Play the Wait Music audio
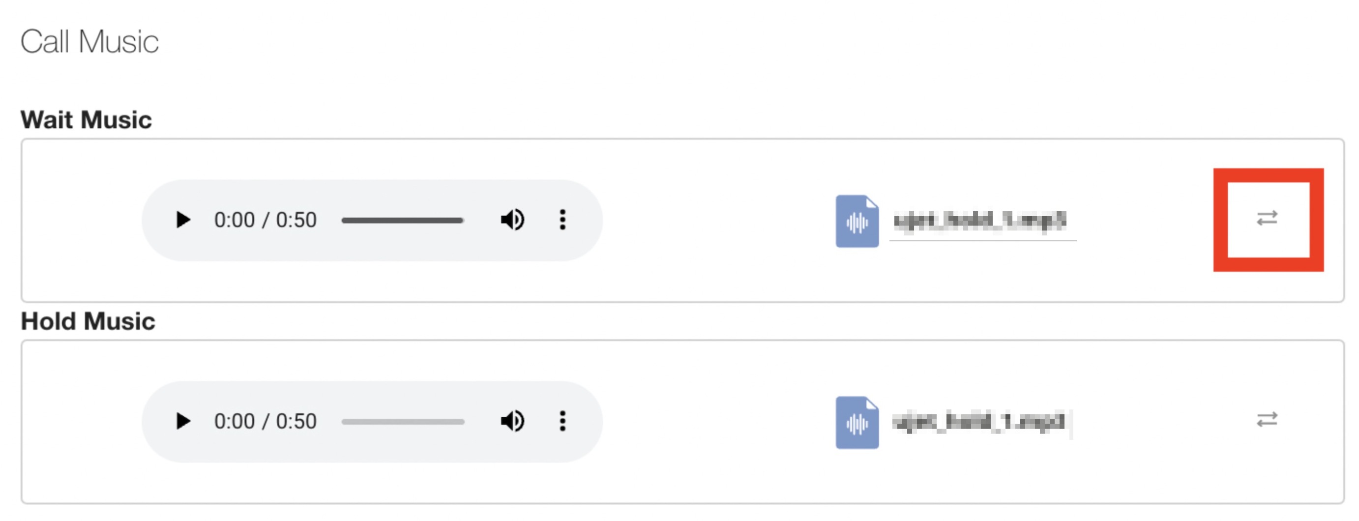 pos(182,220)
